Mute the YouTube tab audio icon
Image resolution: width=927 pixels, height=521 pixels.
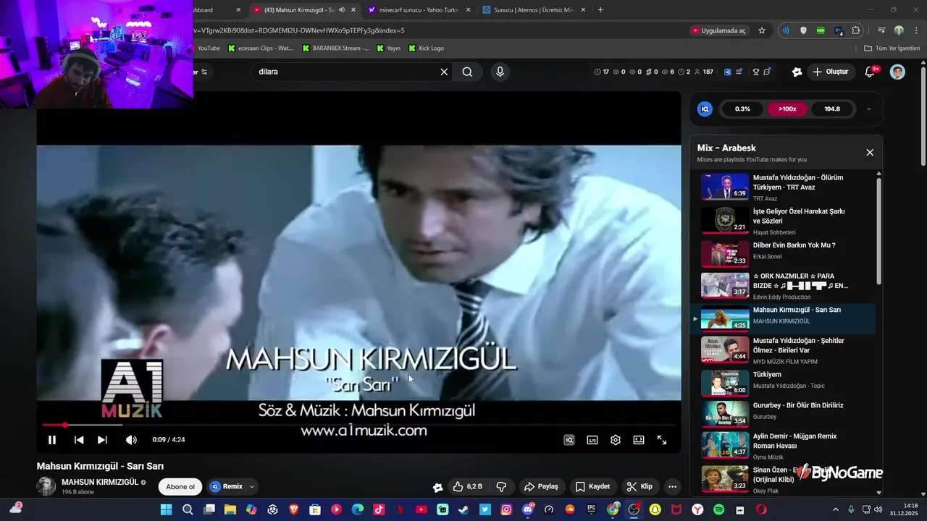[341, 10]
